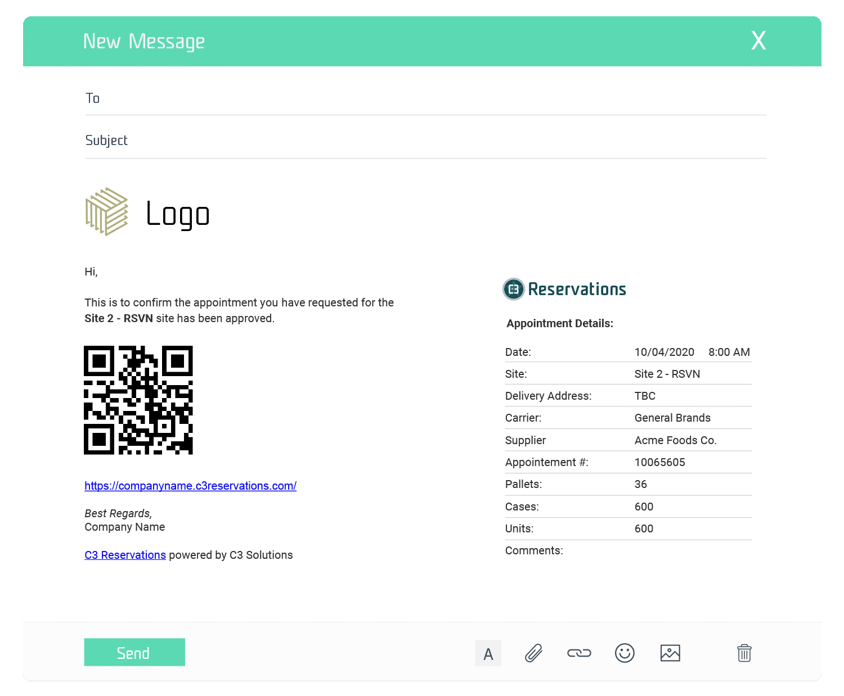Click the bold Site 2 - RSVN body text
Screen dimensions: 844x696
tap(119, 318)
